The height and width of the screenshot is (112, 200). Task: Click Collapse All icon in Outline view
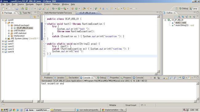click(175, 17)
